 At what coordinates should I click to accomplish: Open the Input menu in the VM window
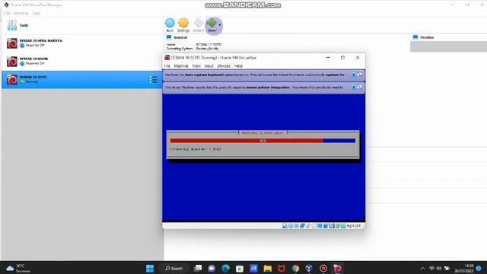point(208,66)
